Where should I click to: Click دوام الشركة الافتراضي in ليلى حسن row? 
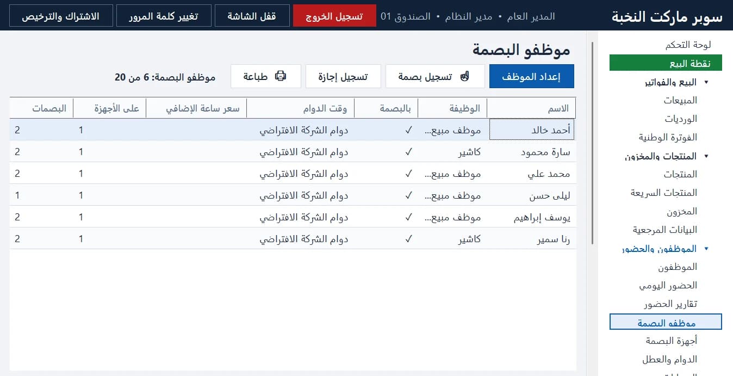[303, 196]
